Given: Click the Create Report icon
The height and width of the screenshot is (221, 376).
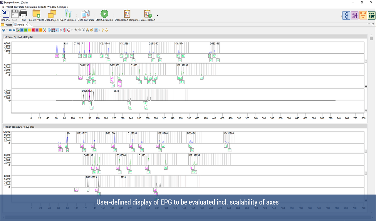Looking at the screenshot, I should point(148,14).
